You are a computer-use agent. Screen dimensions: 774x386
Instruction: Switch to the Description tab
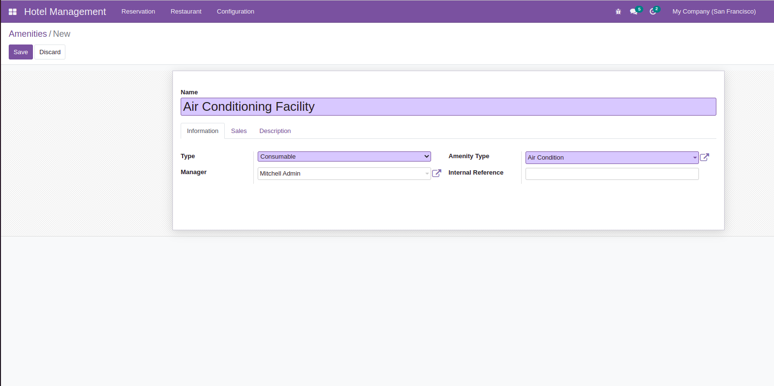pos(275,131)
